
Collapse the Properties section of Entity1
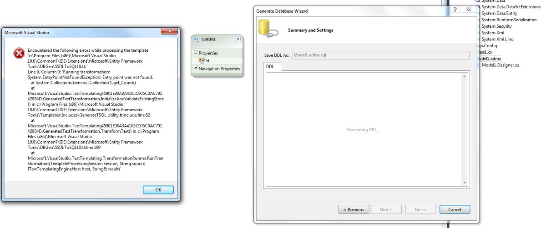tap(196, 53)
